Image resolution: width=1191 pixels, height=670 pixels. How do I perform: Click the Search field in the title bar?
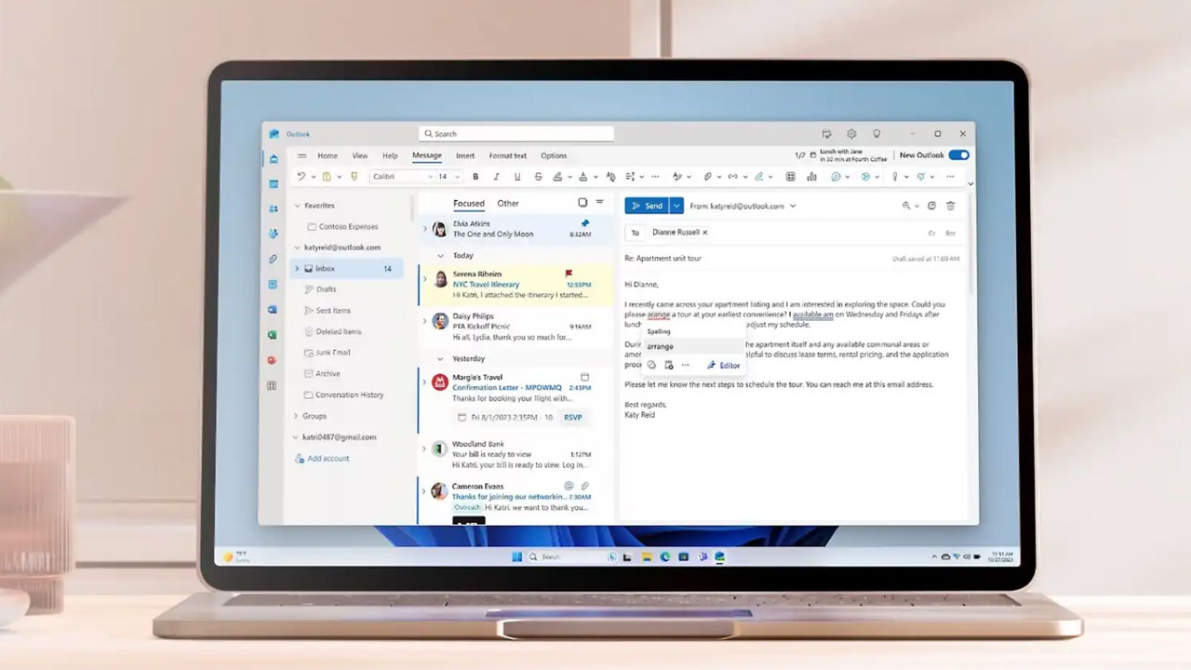516,134
